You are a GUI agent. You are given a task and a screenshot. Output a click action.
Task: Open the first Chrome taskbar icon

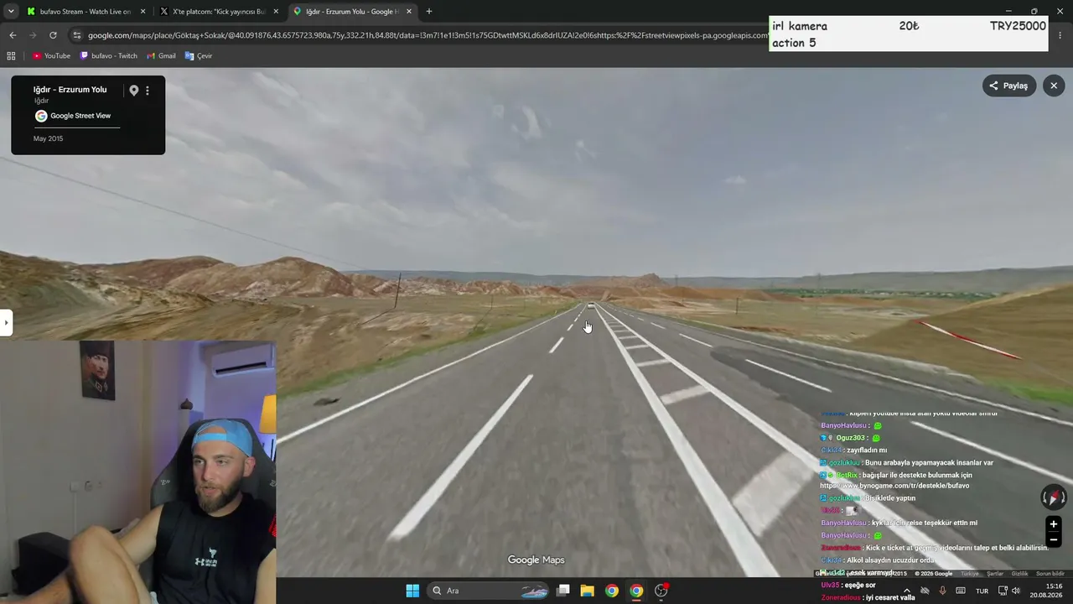(x=612, y=591)
